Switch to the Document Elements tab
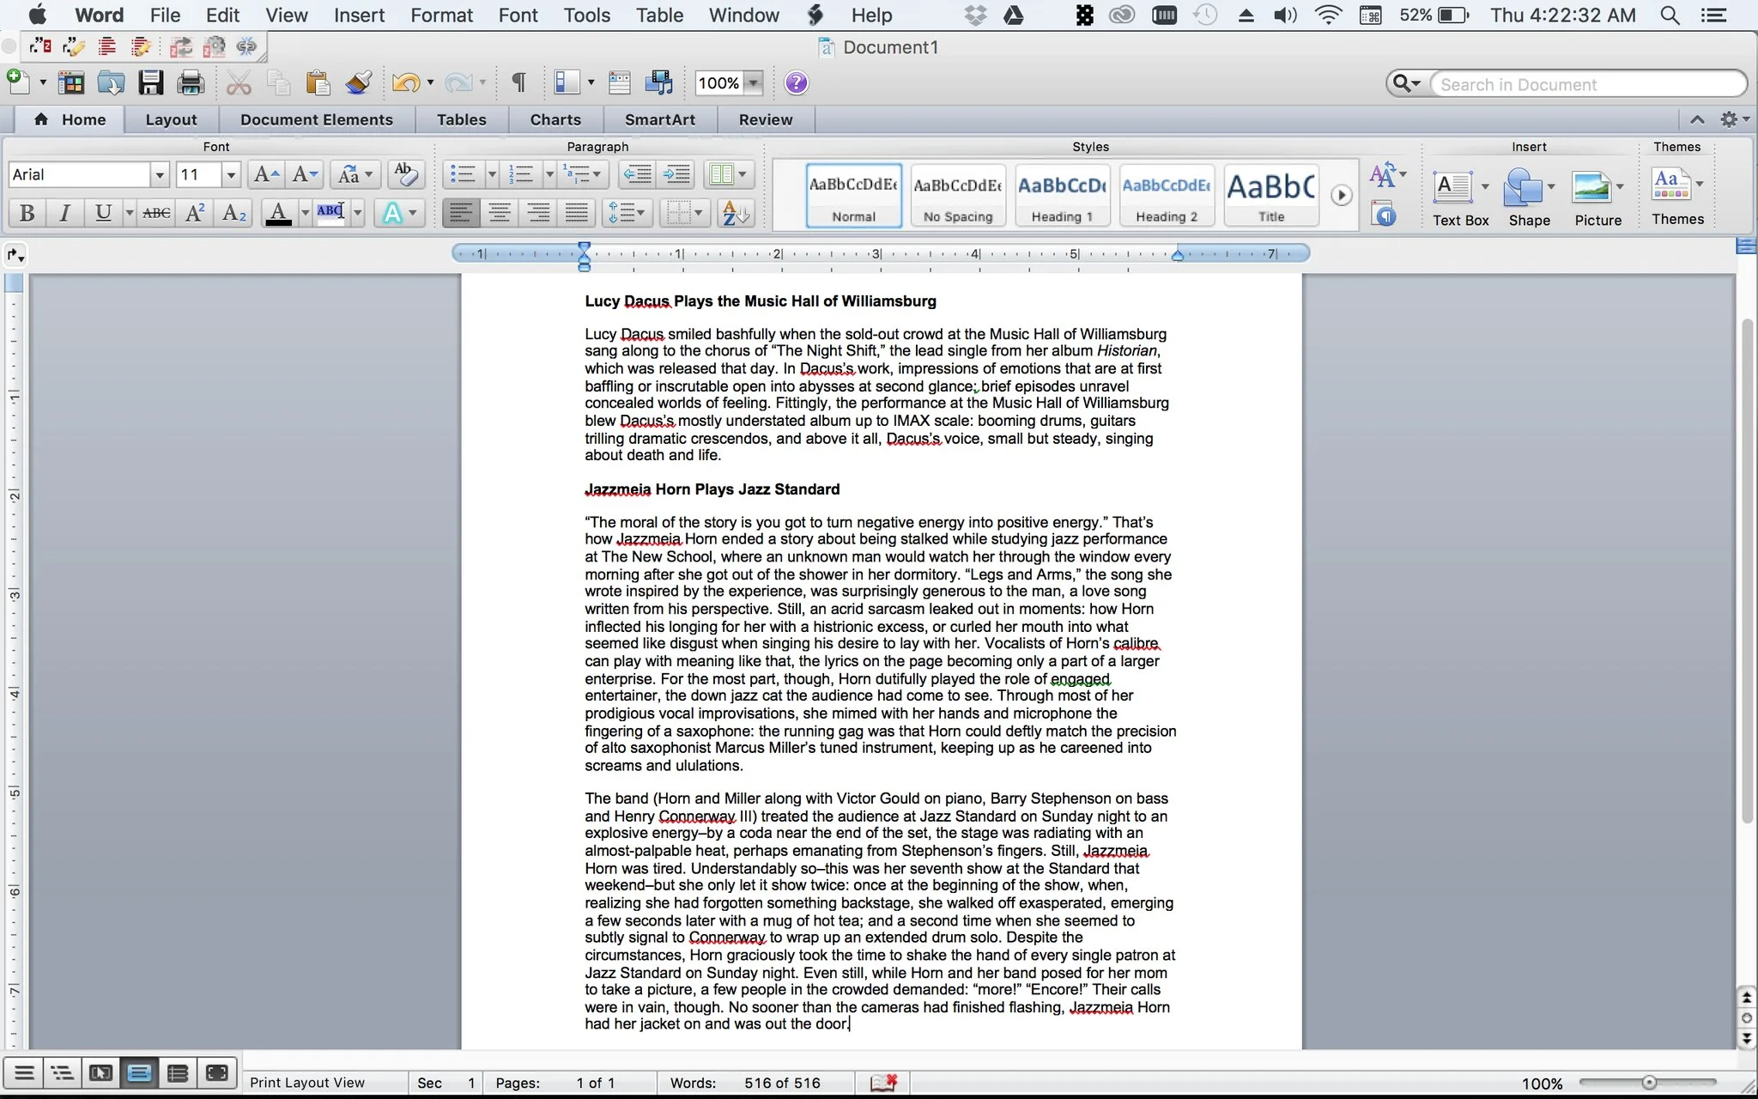1758x1099 pixels. pos(316,119)
